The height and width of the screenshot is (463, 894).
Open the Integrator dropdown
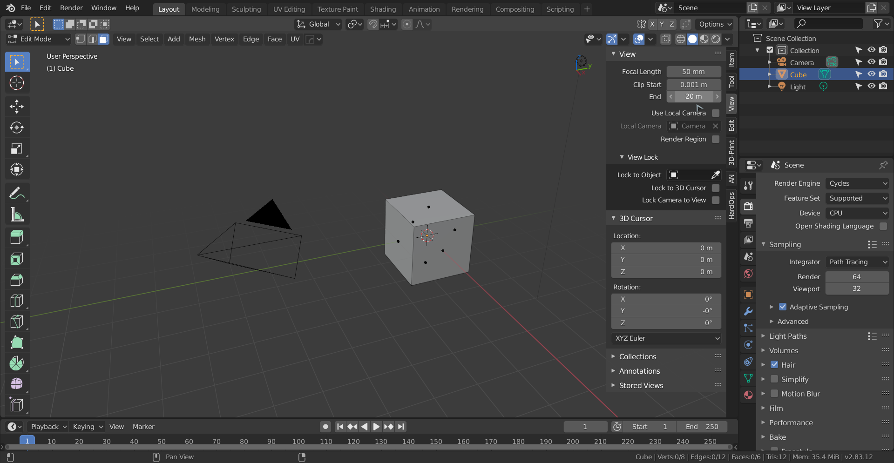pos(857,262)
